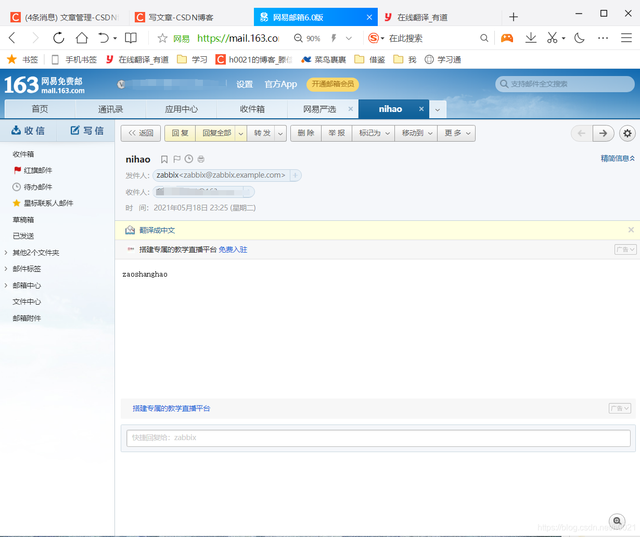This screenshot has width=640, height=537.
Task: Click the 回复 button
Action: [x=180, y=133]
